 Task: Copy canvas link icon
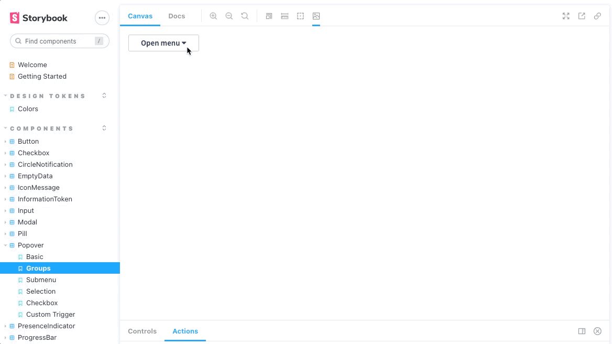pos(597,16)
